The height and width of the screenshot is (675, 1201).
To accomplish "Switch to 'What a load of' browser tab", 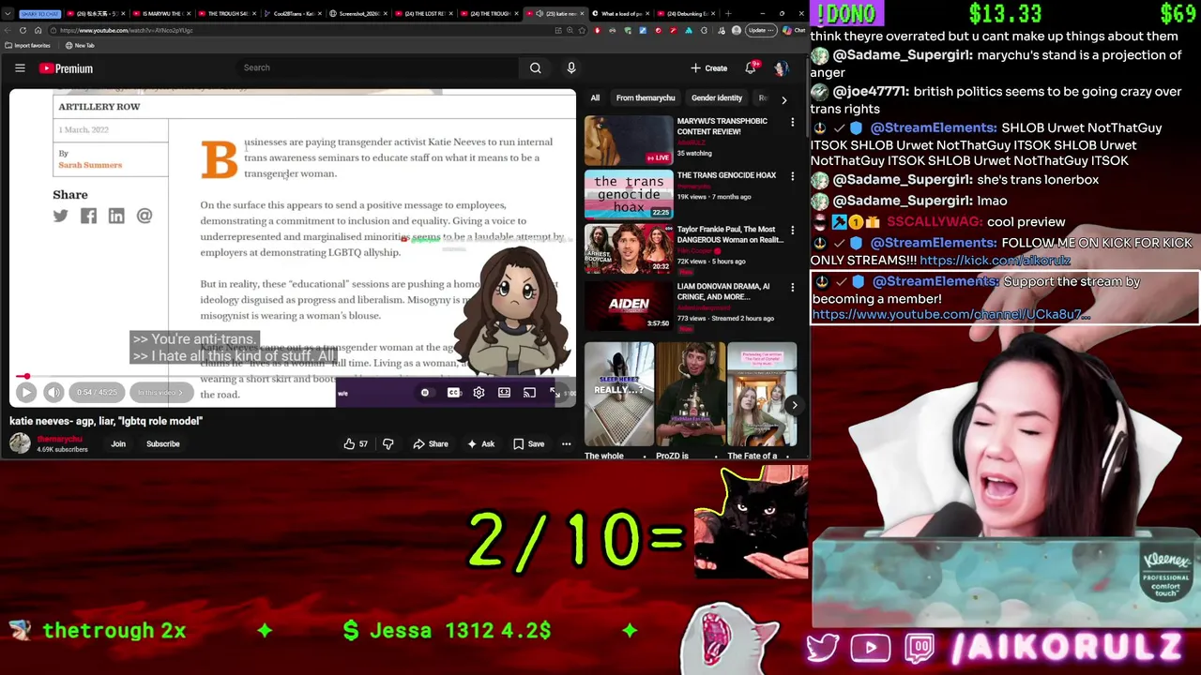I will click(x=620, y=13).
